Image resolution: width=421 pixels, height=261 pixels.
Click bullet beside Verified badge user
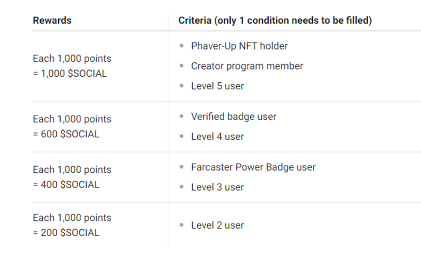click(x=182, y=116)
